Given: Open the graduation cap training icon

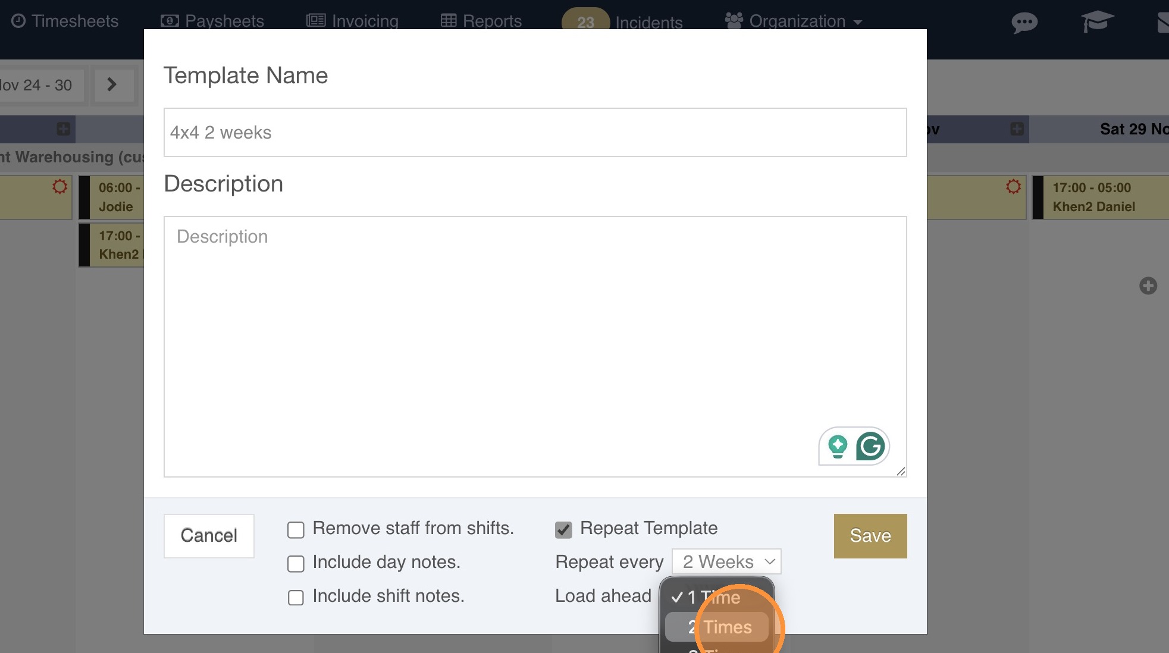Looking at the screenshot, I should tap(1096, 22).
